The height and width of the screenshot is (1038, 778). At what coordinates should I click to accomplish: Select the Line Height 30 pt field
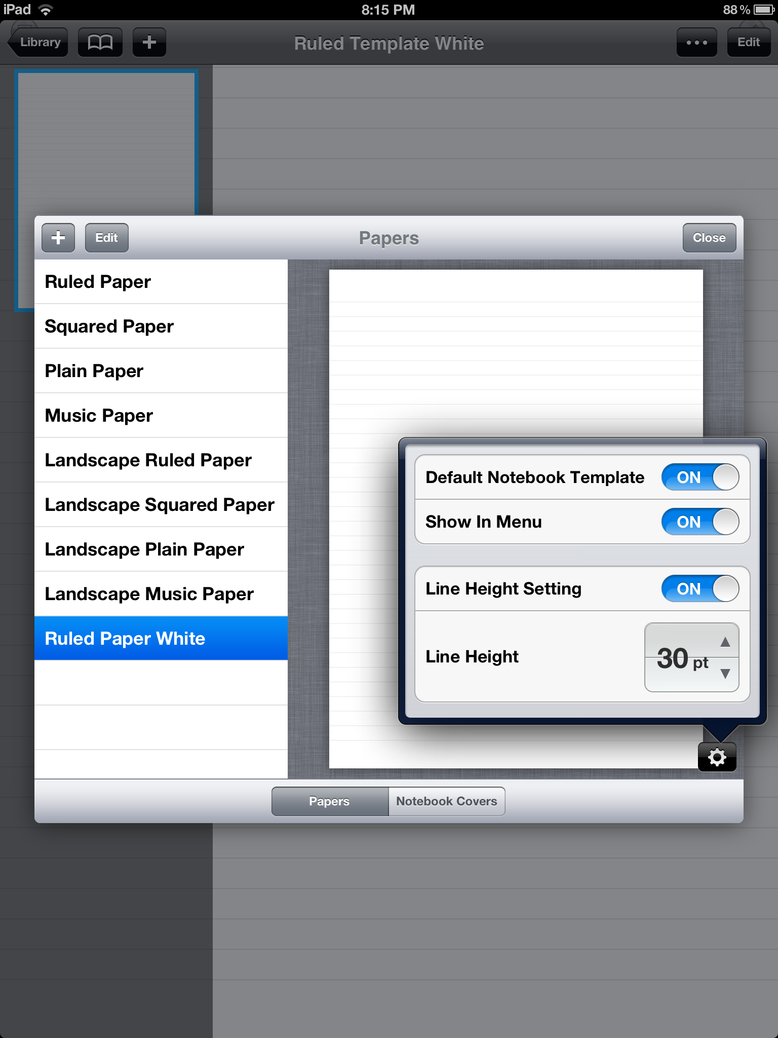(x=691, y=657)
